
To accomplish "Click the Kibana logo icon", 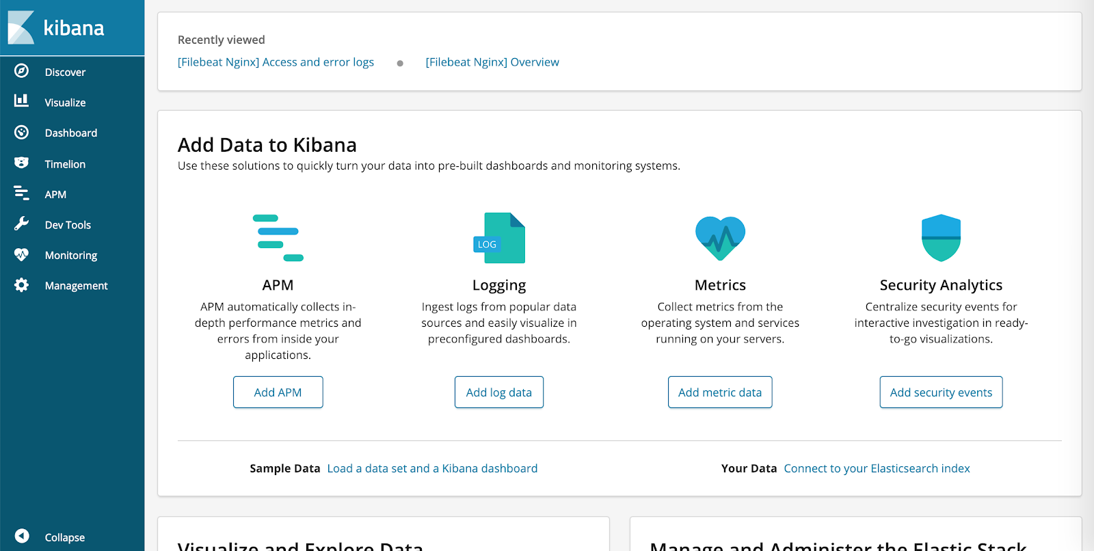I will coord(21,27).
